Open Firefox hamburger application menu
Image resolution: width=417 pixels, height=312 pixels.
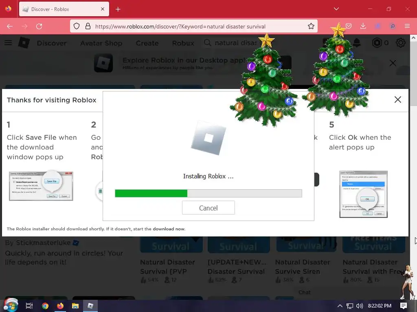coord(407,26)
